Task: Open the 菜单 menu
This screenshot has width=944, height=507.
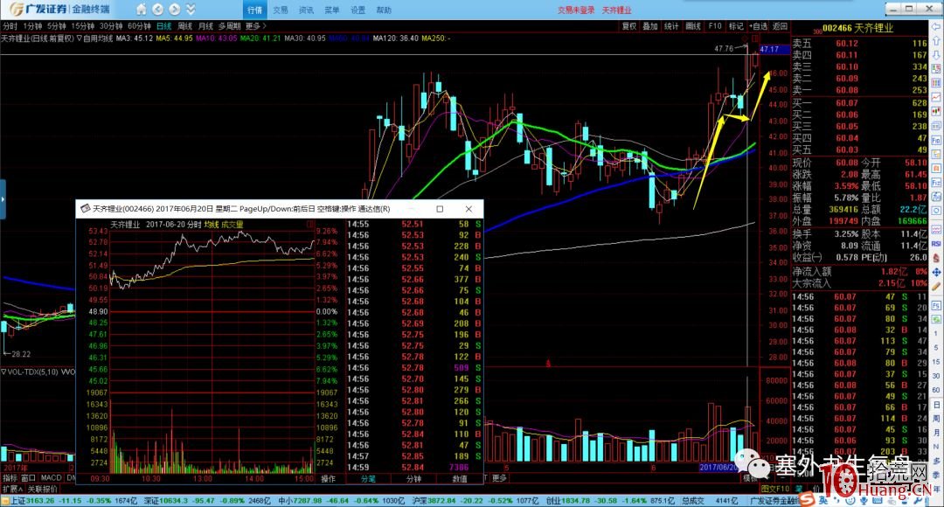Action: 332,10
